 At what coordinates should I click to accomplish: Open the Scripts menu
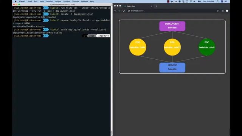(x=58, y=2)
